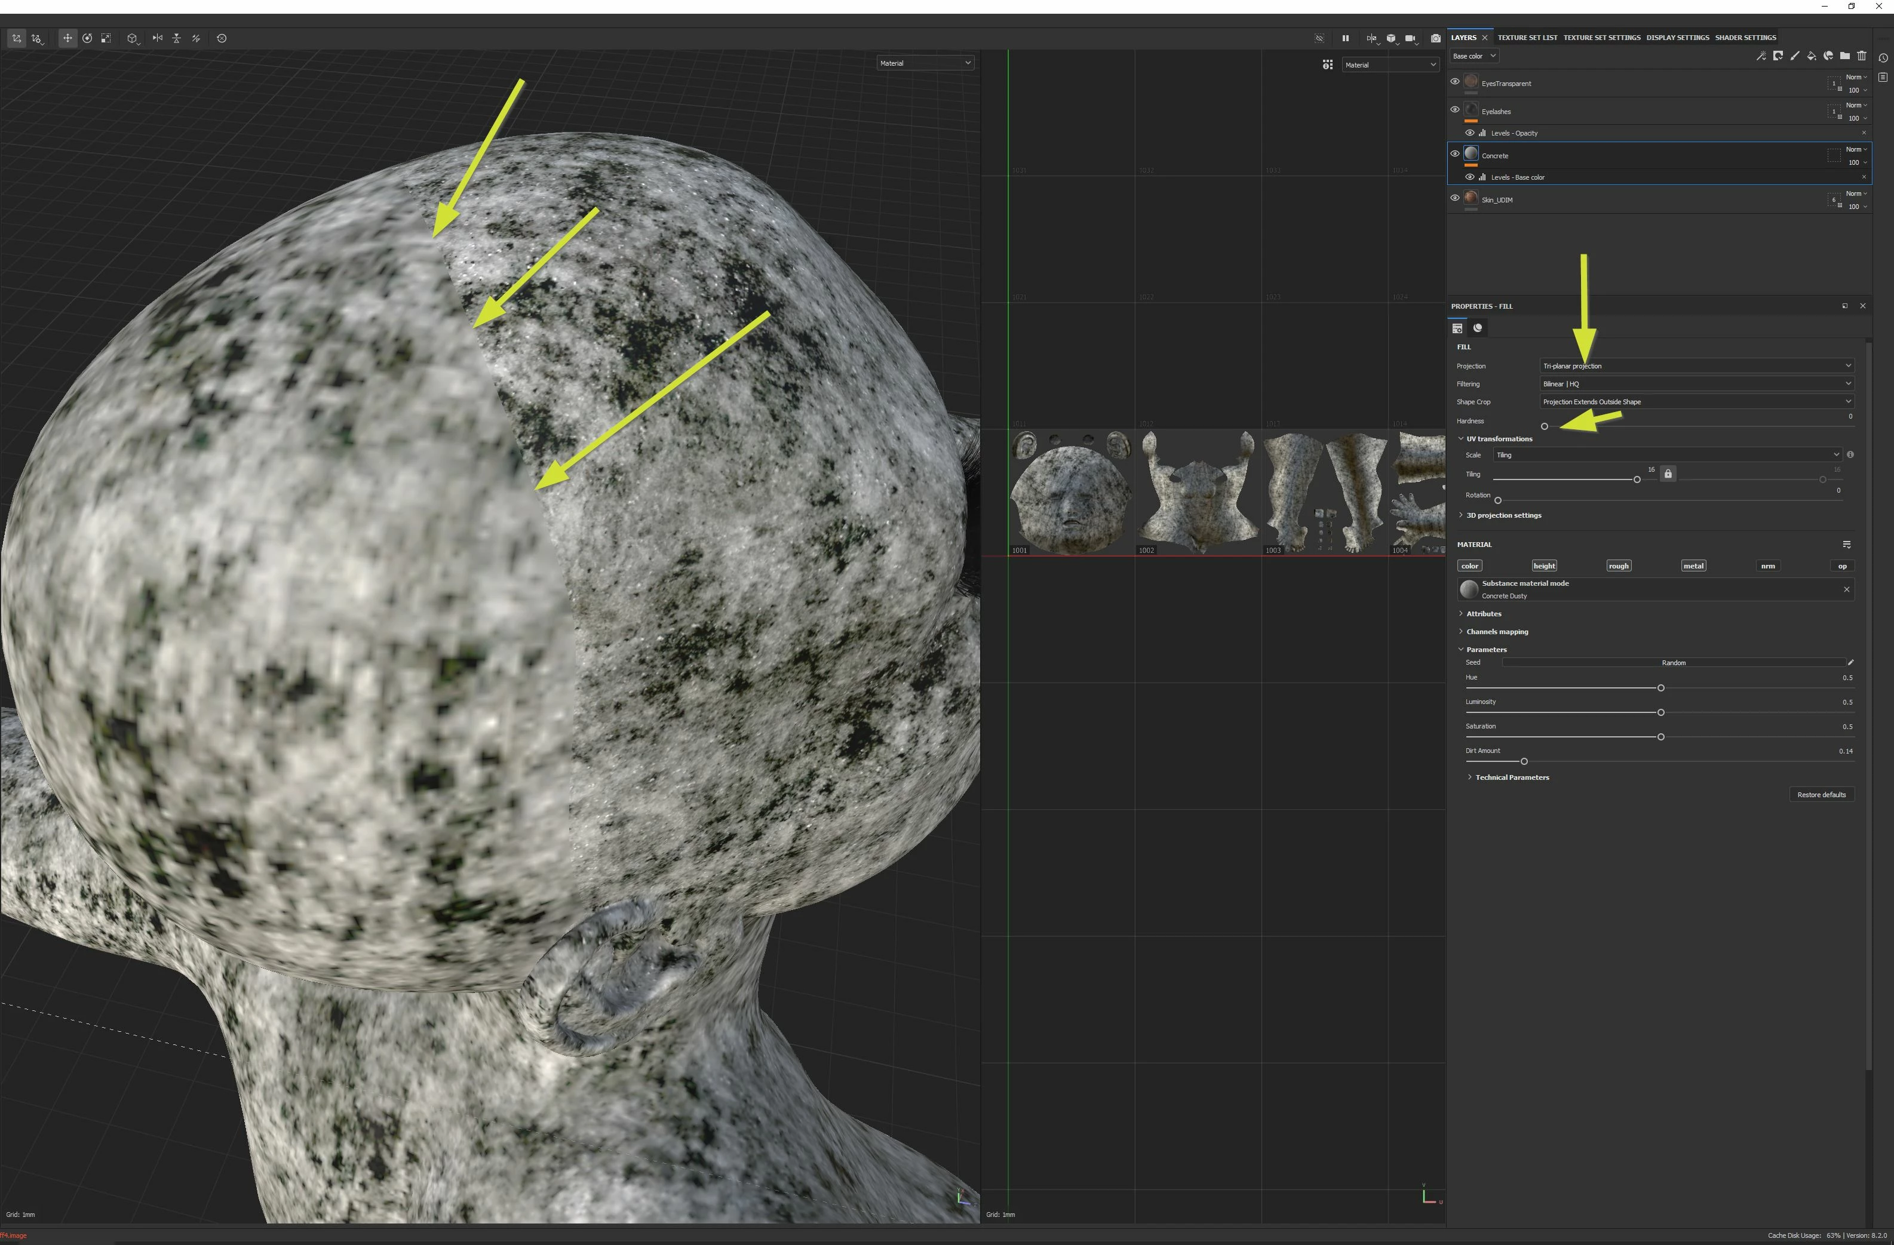Select the translate manipulator tool
The width and height of the screenshot is (1894, 1245).
pyautogui.click(x=67, y=38)
